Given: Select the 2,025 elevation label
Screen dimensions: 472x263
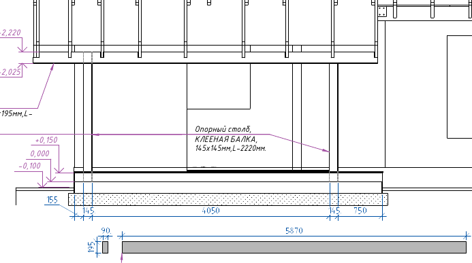Looking at the screenshot, I should [10, 72].
